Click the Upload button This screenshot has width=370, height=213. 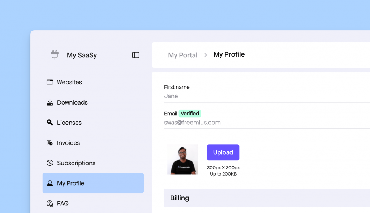point(223,152)
